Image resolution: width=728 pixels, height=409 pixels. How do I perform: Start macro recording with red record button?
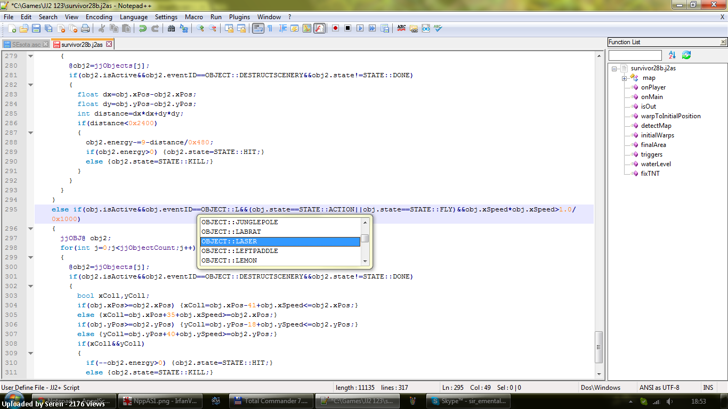[x=335, y=28]
